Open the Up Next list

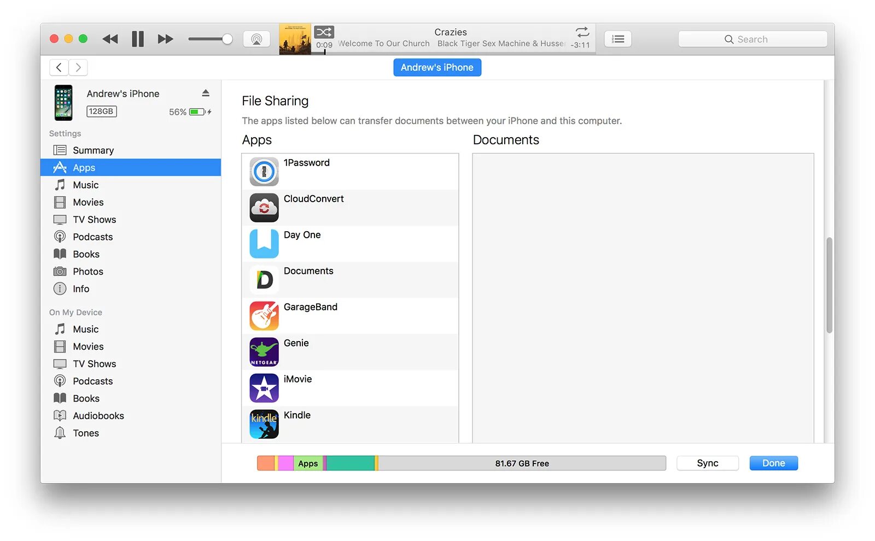618,39
